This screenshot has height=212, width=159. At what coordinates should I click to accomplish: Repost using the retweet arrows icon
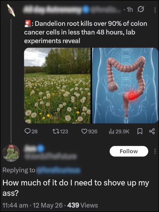tap(56, 131)
